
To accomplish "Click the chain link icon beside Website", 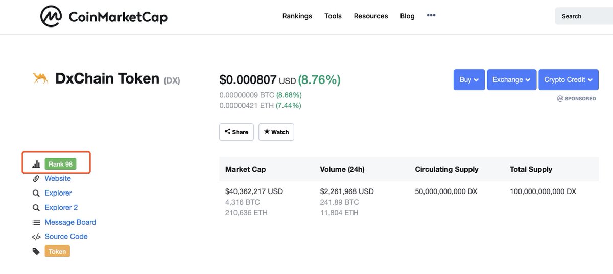I will tap(36, 179).
